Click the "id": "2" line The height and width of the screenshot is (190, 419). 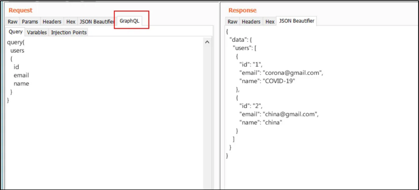251,106
